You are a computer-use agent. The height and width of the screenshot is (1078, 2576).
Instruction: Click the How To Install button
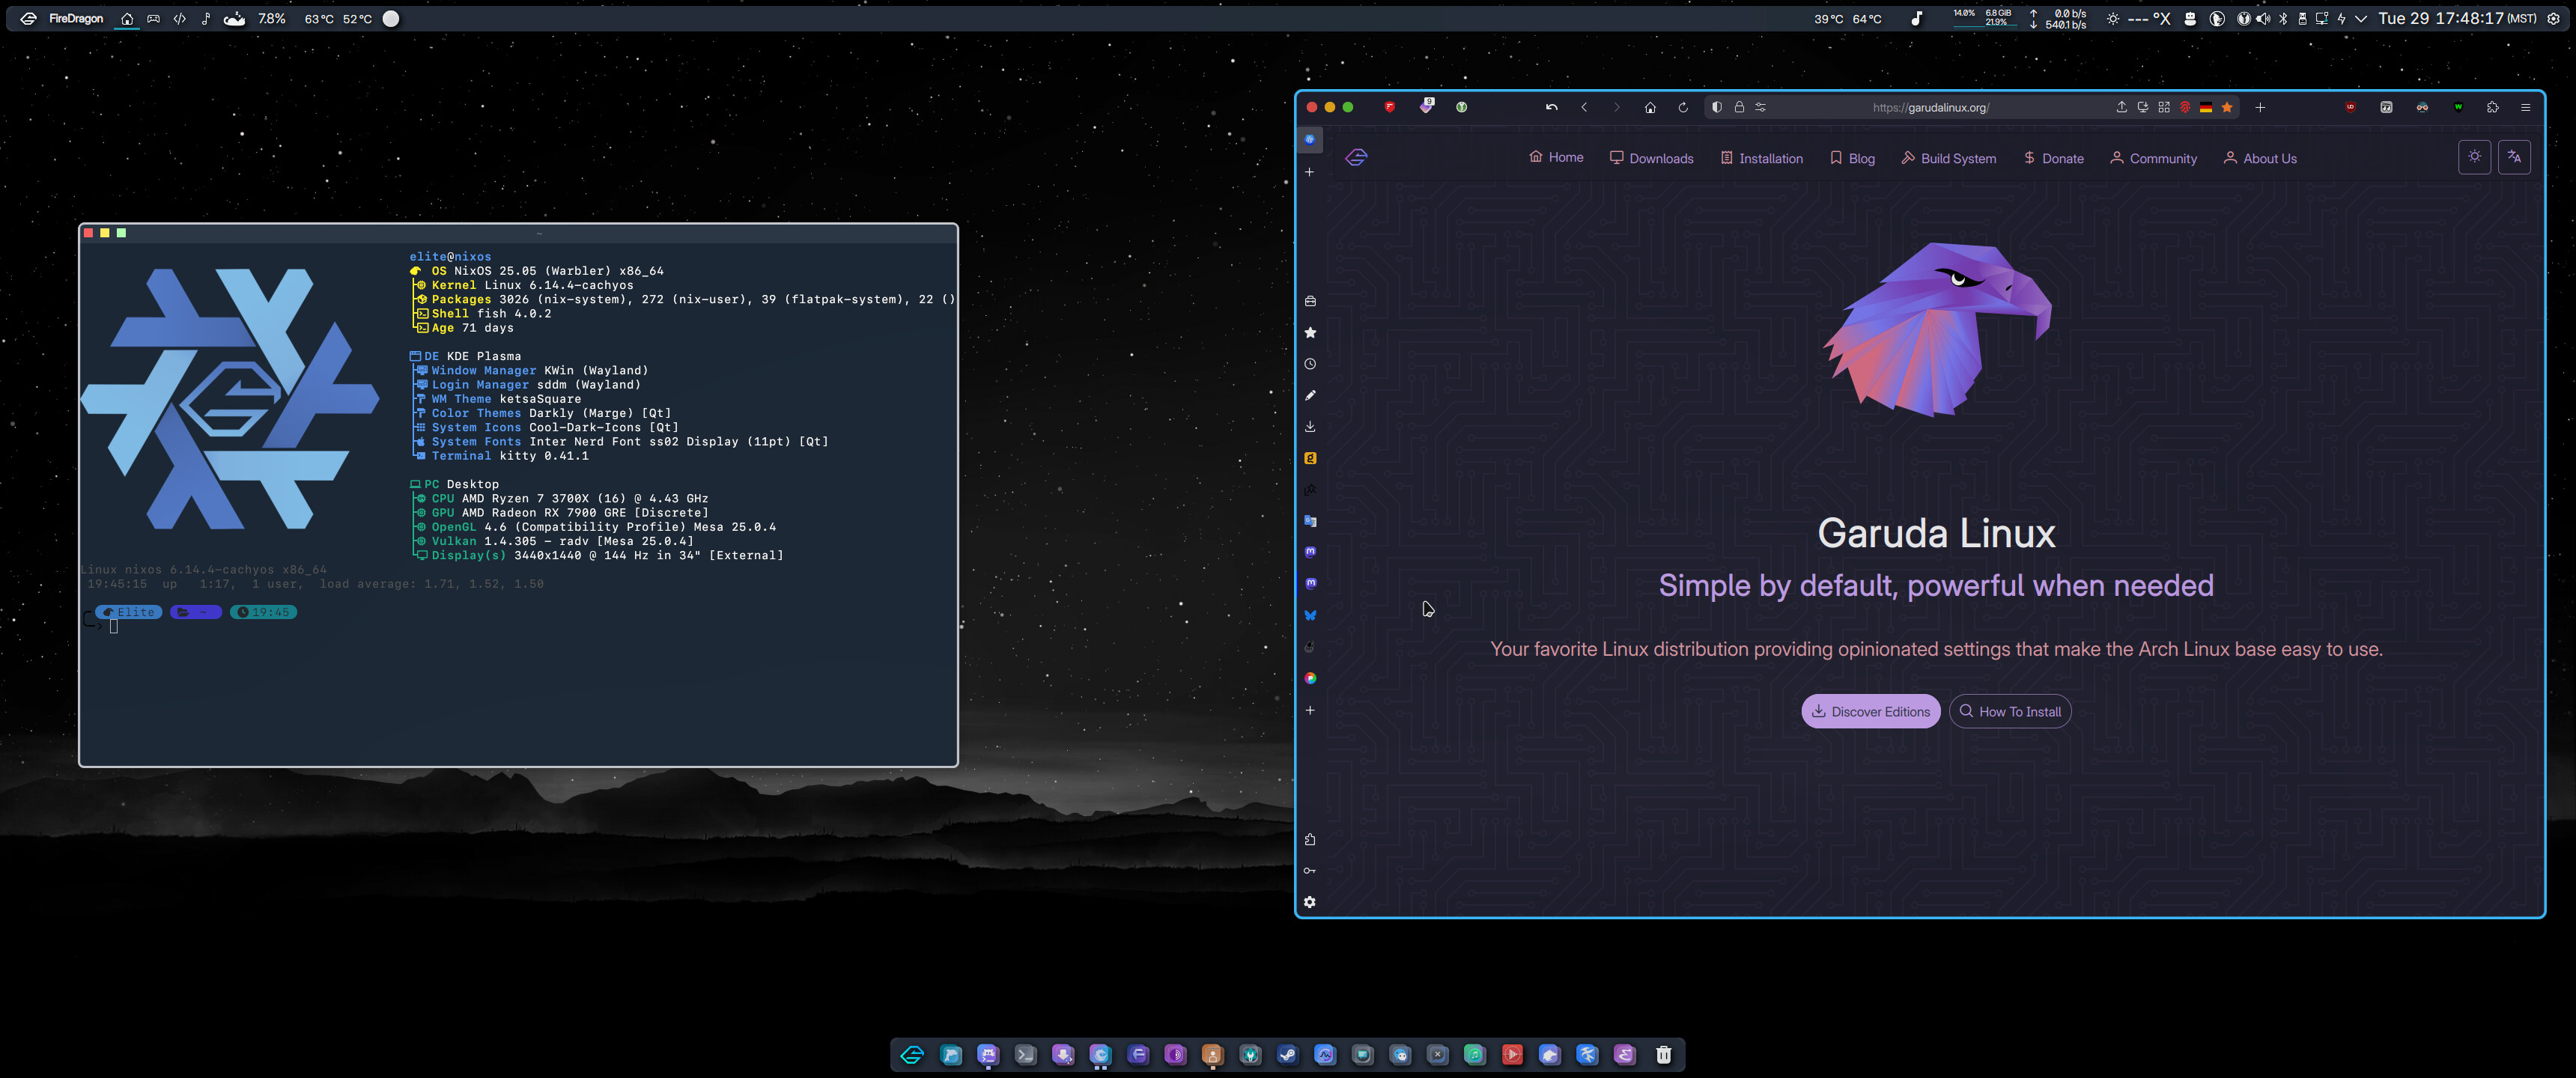2009,711
